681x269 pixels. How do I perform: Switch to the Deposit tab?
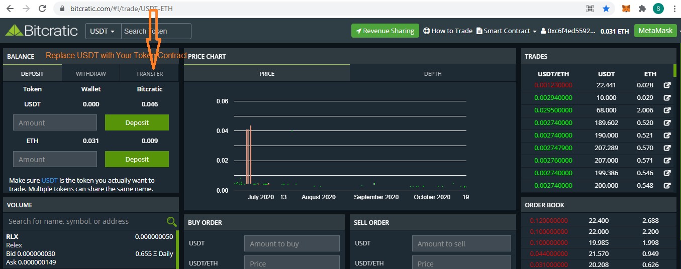coord(32,74)
